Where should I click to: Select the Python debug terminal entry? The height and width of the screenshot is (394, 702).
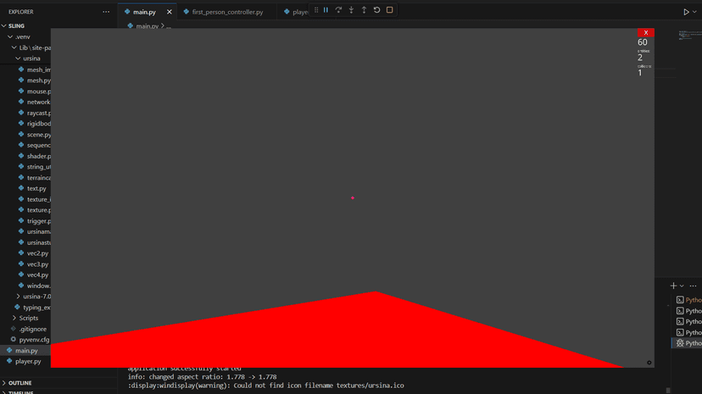pyautogui.click(x=688, y=343)
